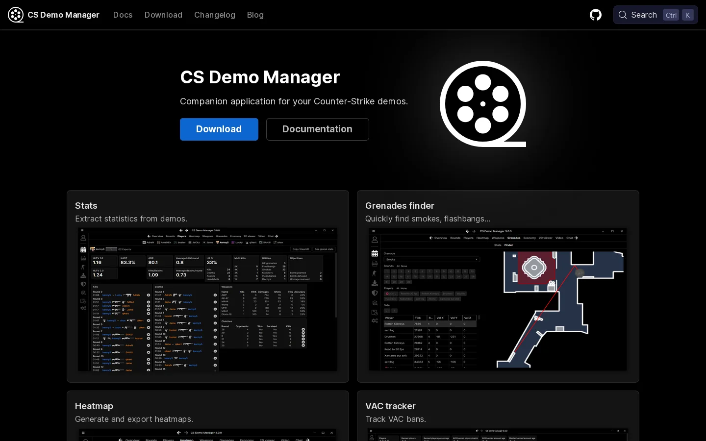Open the GitHub repository icon

[596, 15]
